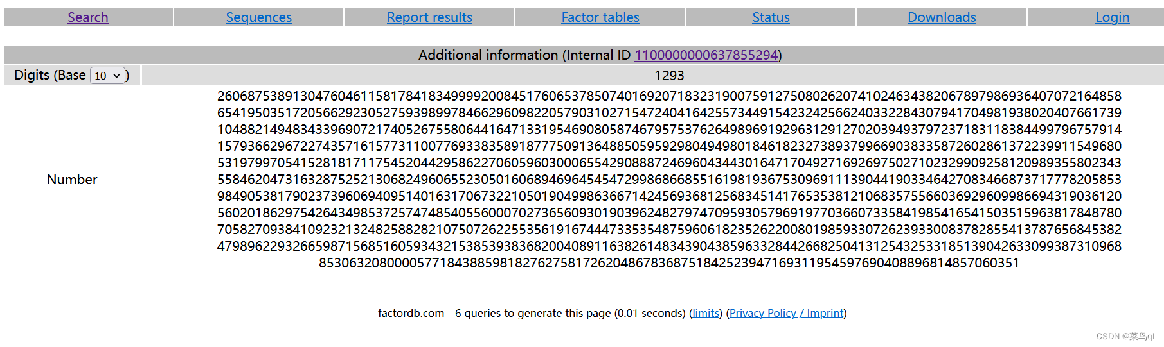This screenshot has height=347, width=1164.
Task: Open Privacy Policy / Imprint link
Action: pos(786,313)
